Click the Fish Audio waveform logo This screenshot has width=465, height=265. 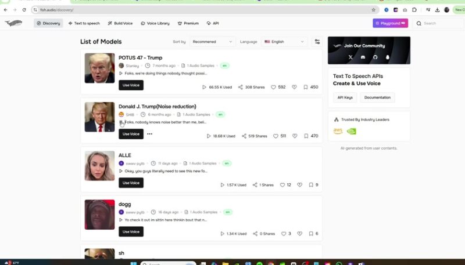pos(13,23)
